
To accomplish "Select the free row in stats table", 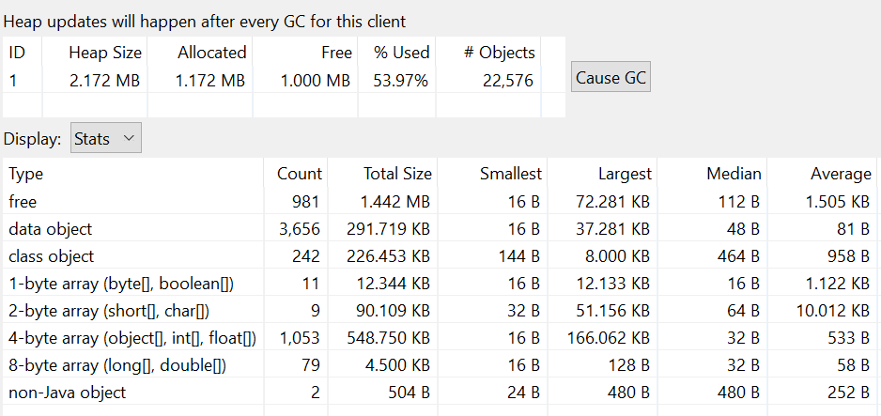I will (x=440, y=201).
